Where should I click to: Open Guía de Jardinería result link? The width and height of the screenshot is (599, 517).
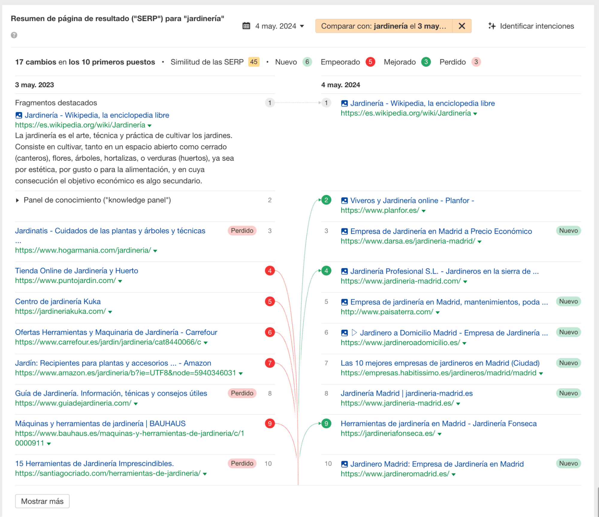pyautogui.click(x=111, y=393)
